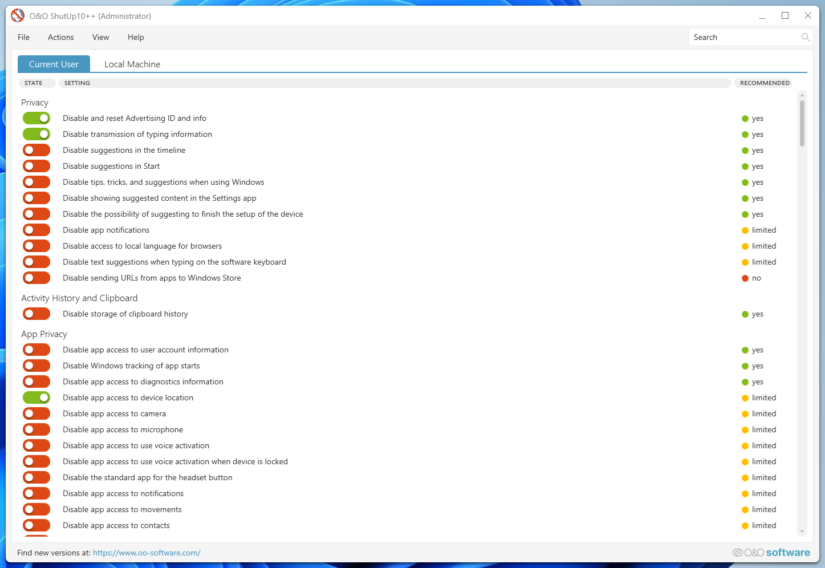The width and height of the screenshot is (825, 568).
Task: Click red 'no' dot for sending URLs
Action: click(745, 278)
